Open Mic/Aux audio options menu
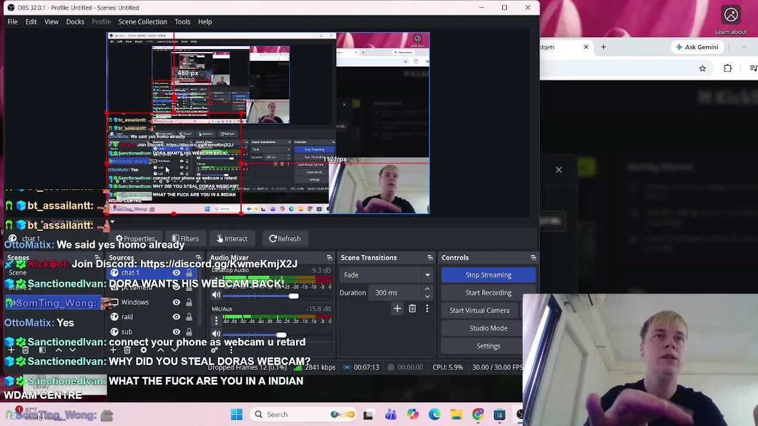 pos(216,321)
